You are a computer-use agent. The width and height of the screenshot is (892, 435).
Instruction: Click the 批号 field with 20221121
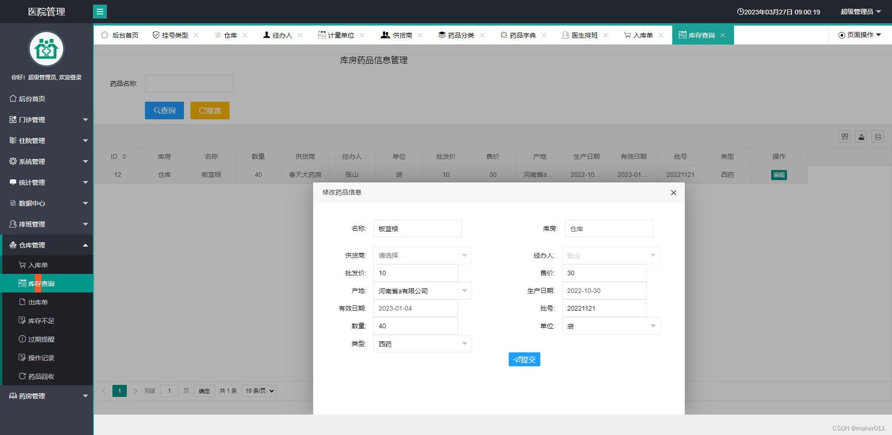click(604, 308)
